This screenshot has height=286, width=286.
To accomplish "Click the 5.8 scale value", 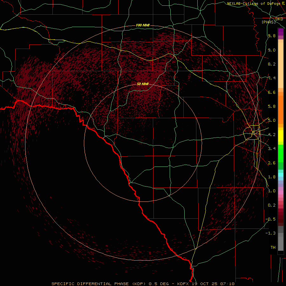I will point(272,106).
